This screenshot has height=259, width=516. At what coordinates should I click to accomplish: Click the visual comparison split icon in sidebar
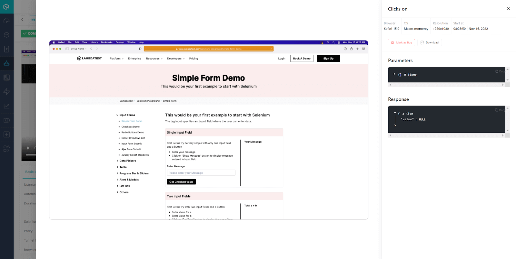[x=6, y=78]
